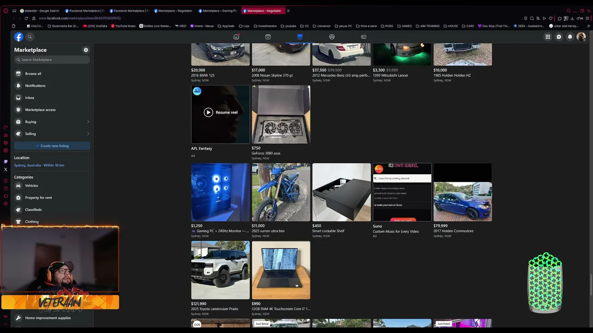
Task: Open 2017 Holden Commodore listing image
Action: pyautogui.click(x=462, y=192)
